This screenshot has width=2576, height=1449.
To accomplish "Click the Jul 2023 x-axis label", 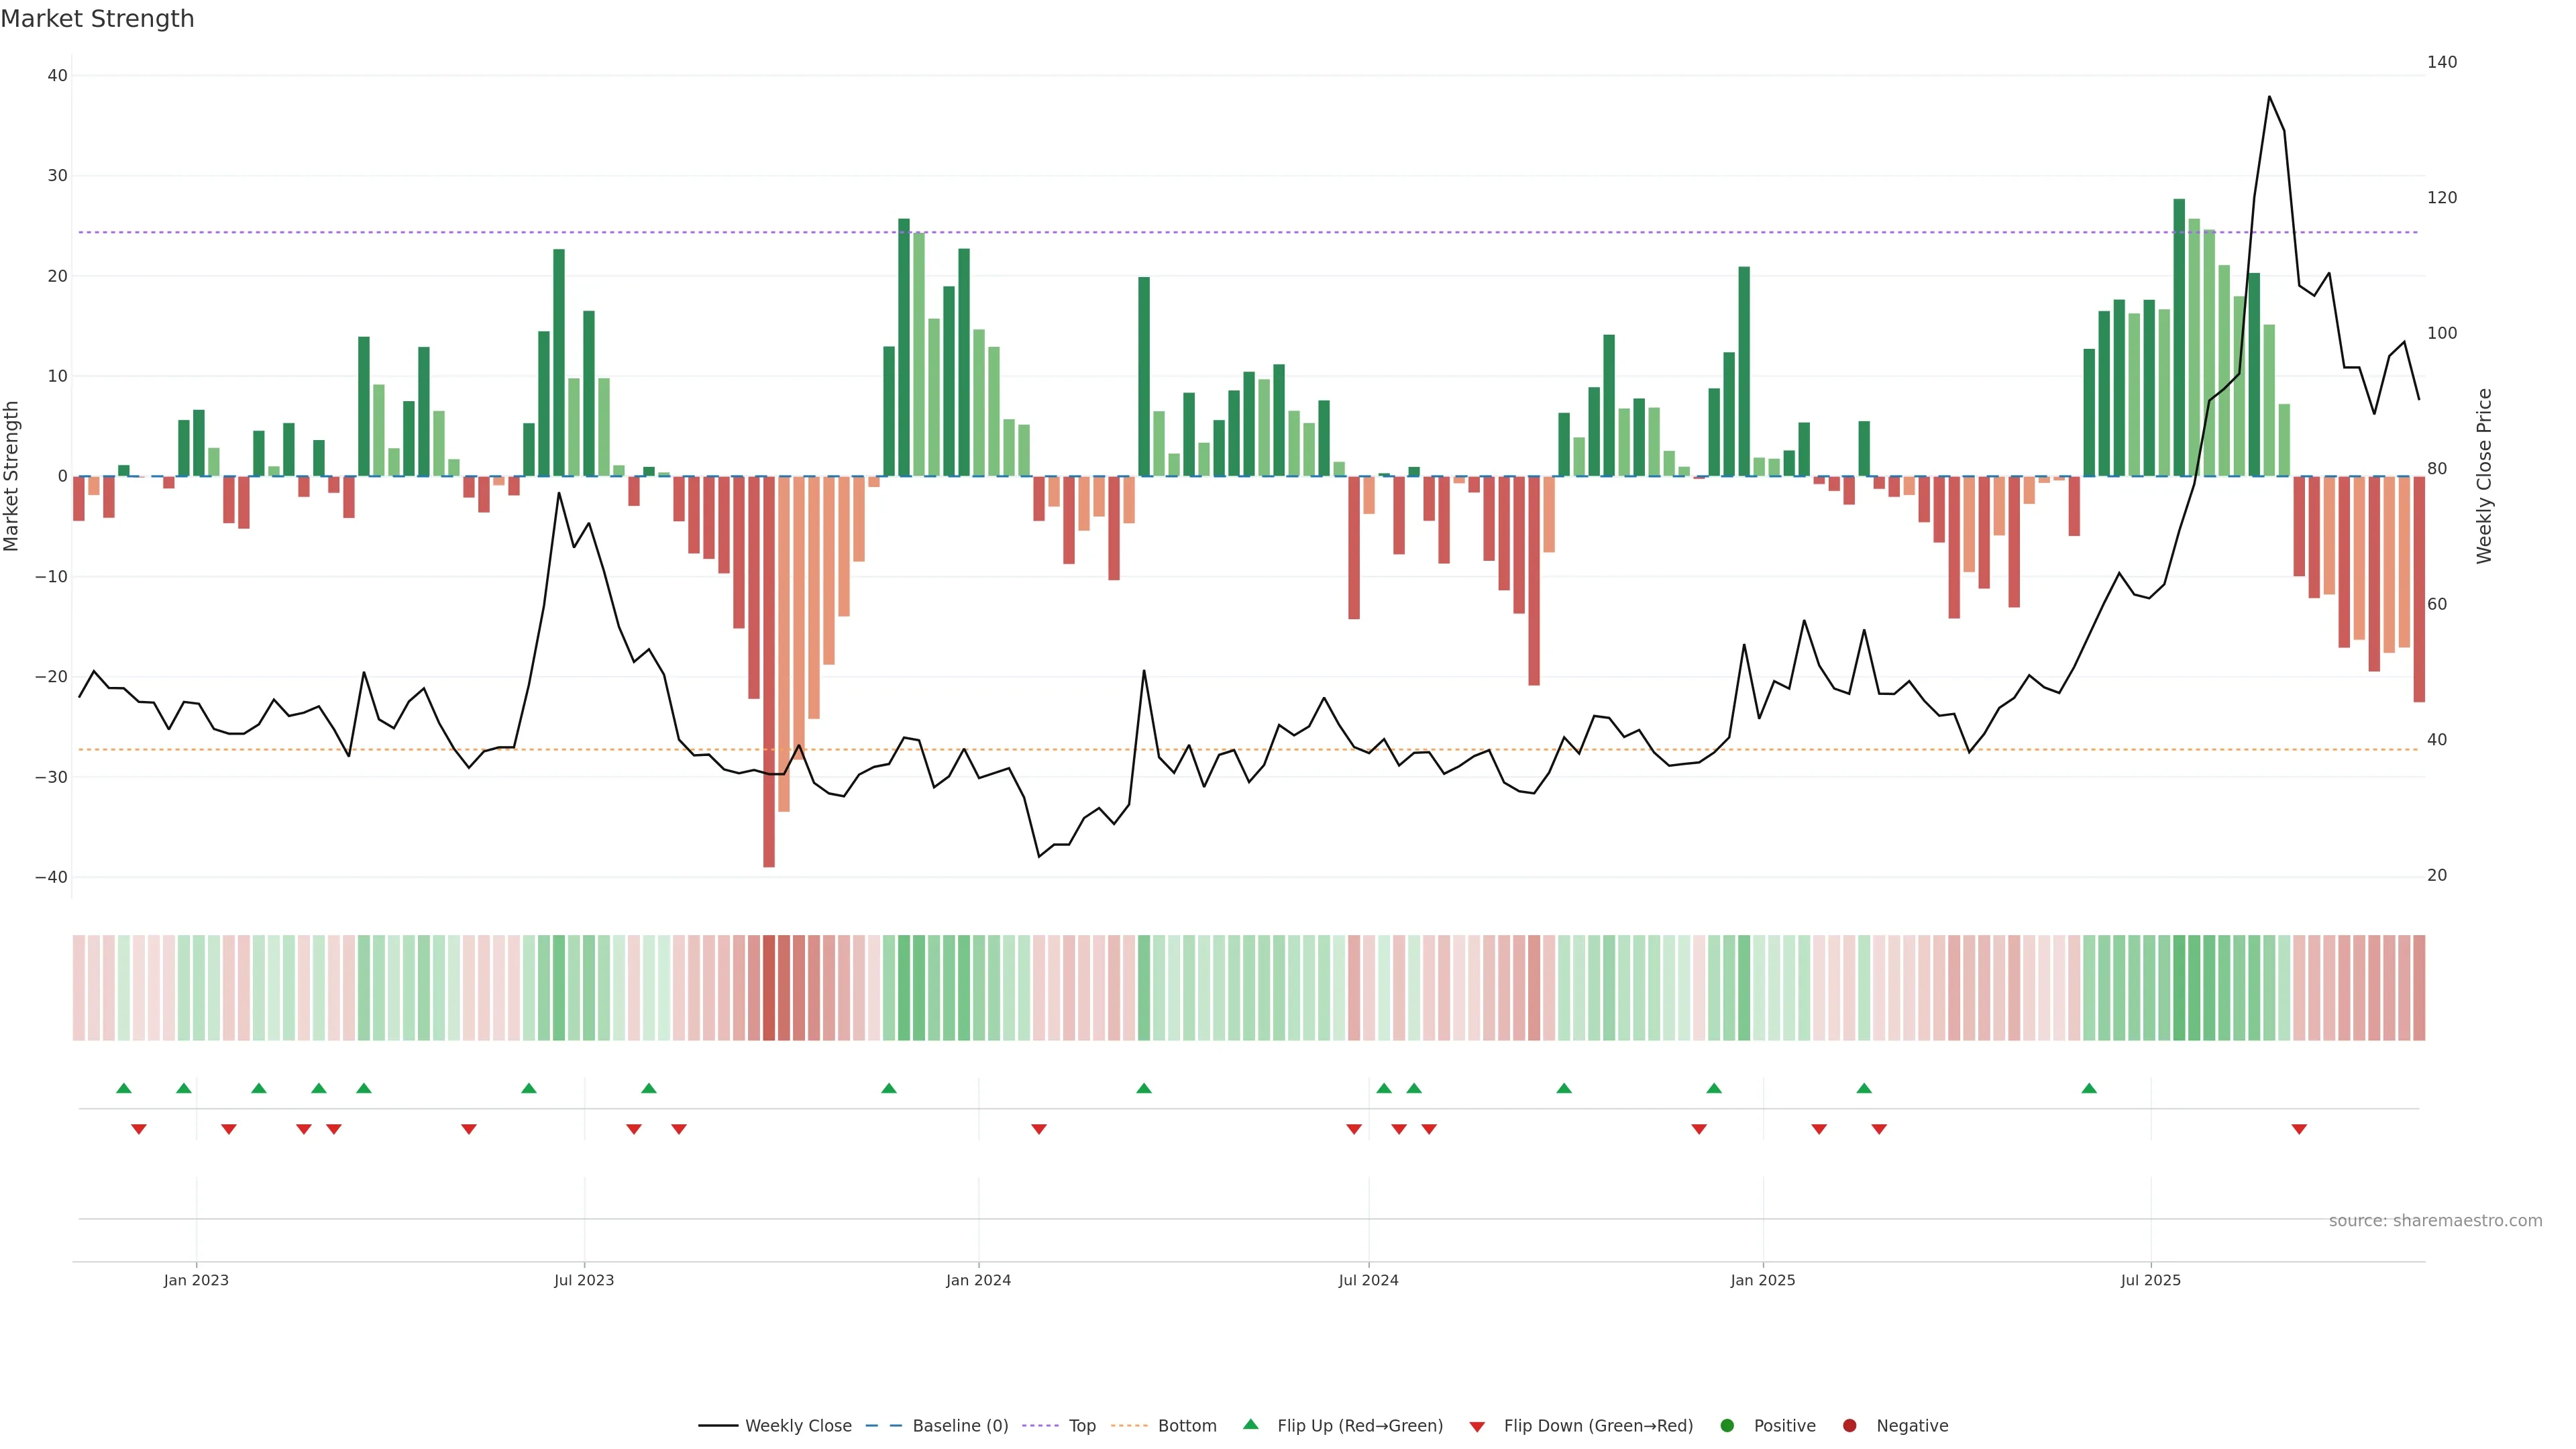I will (584, 1280).
